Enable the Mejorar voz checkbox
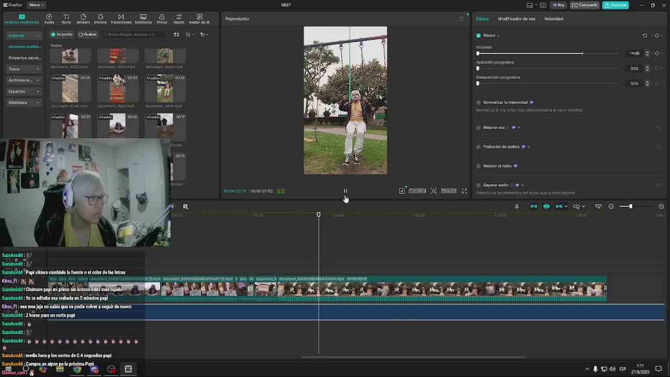This screenshot has height=377, width=670. (478, 128)
